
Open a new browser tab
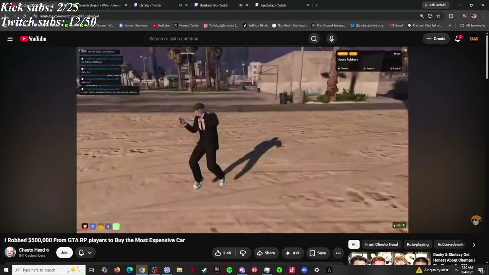pyautogui.click(x=317, y=5)
